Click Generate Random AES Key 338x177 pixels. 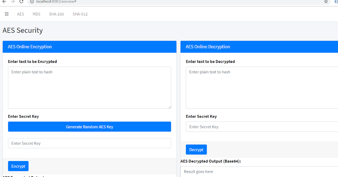point(89,126)
